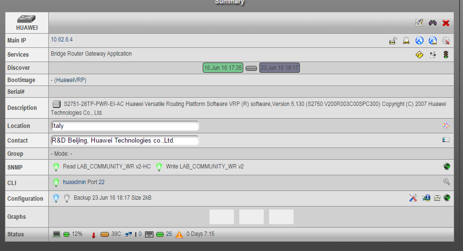Viewport: 463px width, 251px height.
Task: Click the red thermometer icon
Action: pos(94,235)
